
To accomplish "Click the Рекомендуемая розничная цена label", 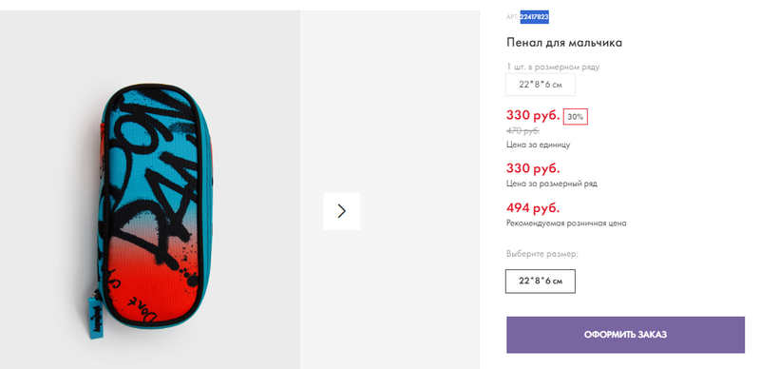I will (x=566, y=223).
